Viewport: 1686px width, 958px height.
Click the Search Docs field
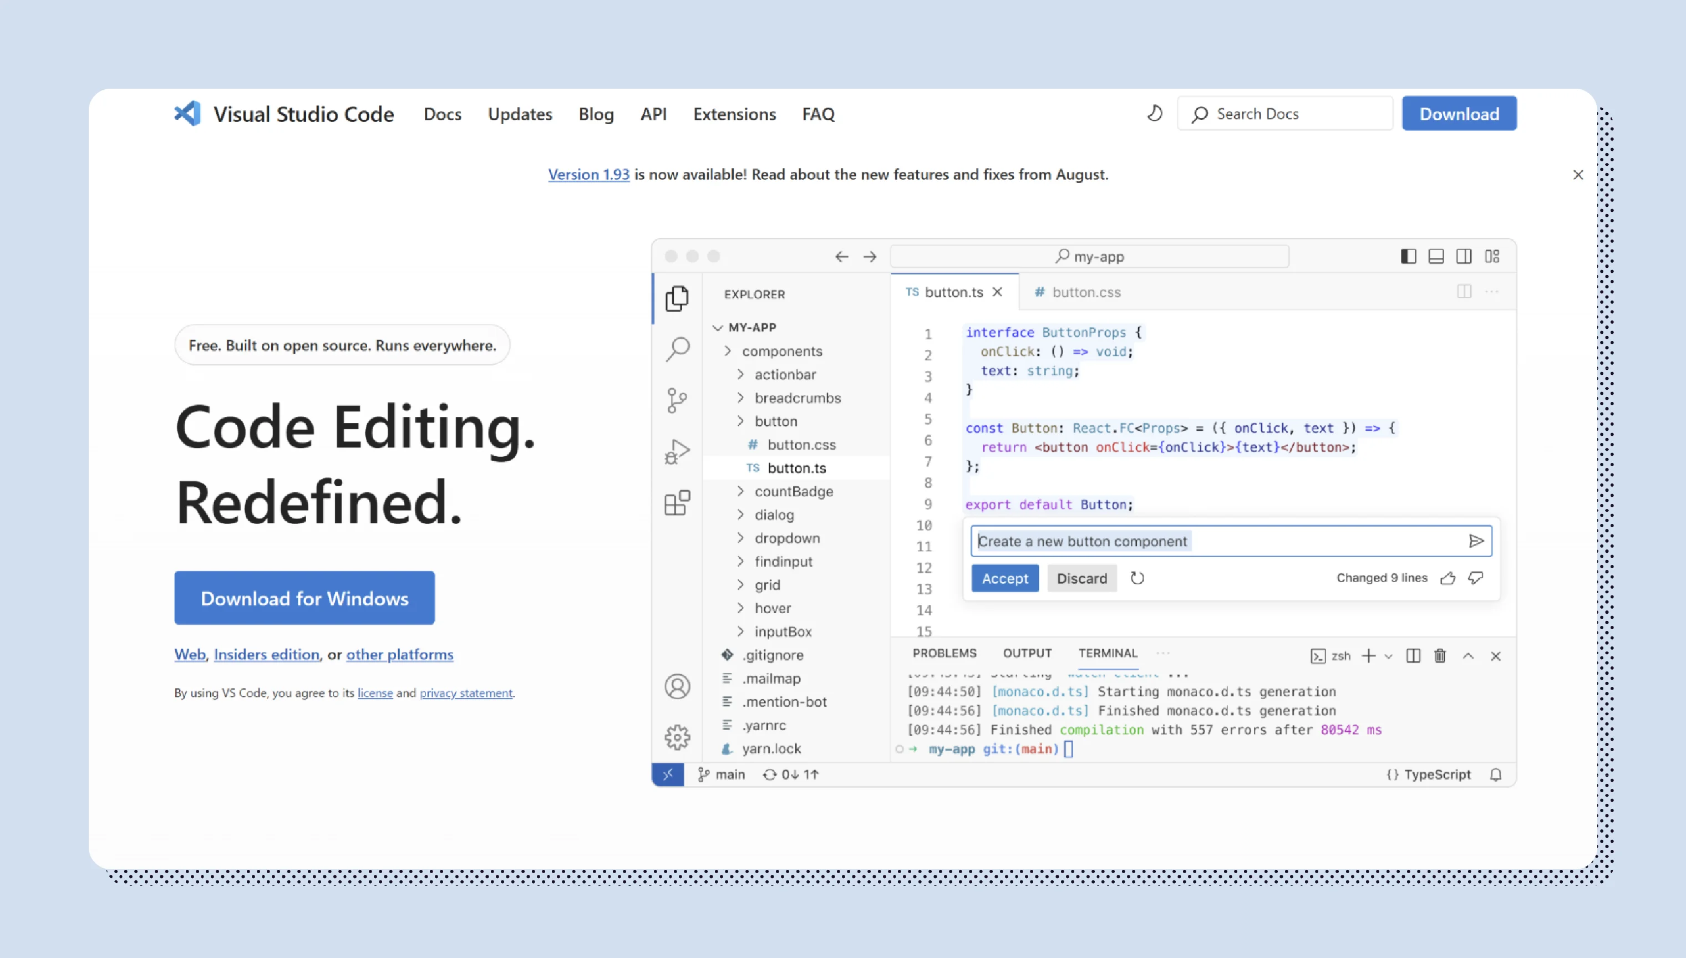coord(1284,113)
